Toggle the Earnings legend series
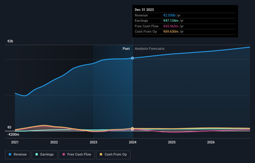The width and height of the screenshot is (255, 163). [44, 155]
